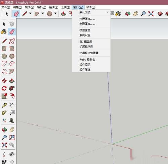Activate Push/Pull in the left toolbar
Viewport: 168px width, 164px height.
point(12,81)
